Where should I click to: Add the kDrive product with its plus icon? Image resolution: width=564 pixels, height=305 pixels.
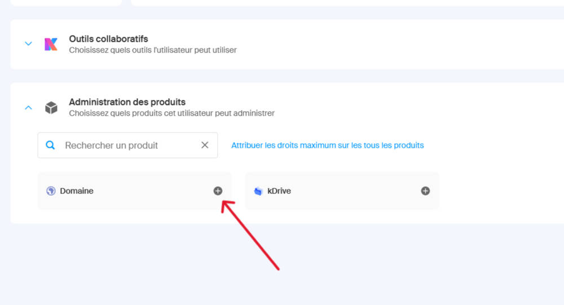pos(425,191)
